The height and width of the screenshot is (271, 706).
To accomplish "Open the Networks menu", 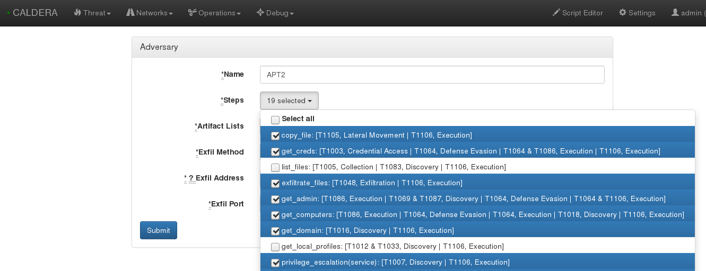I will [150, 13].
